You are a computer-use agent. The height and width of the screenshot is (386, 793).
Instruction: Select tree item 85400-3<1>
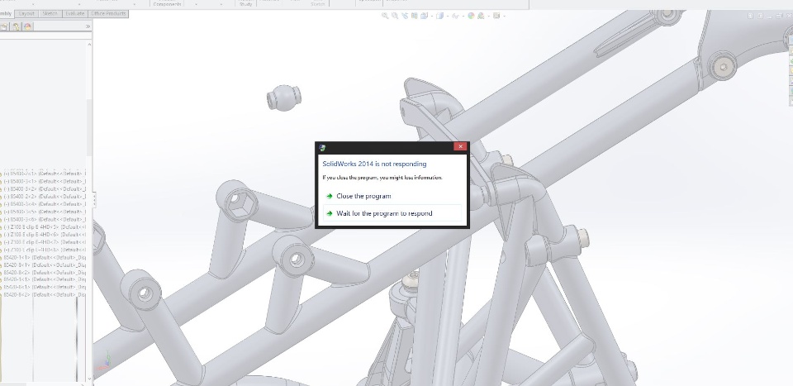[x=45, y=181]
